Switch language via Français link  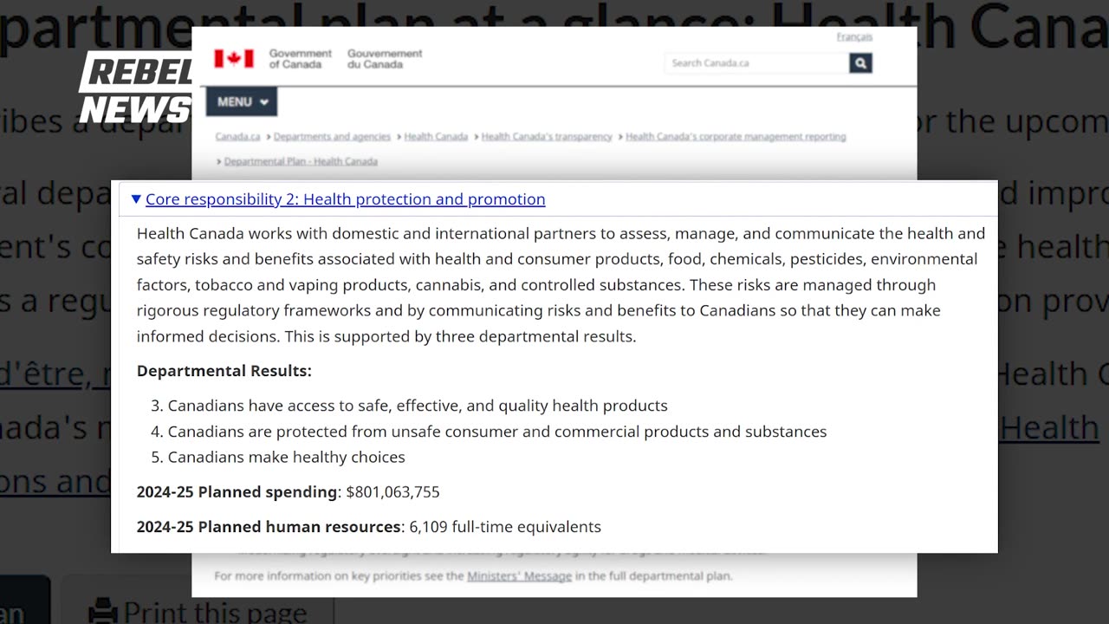(854, 37)
